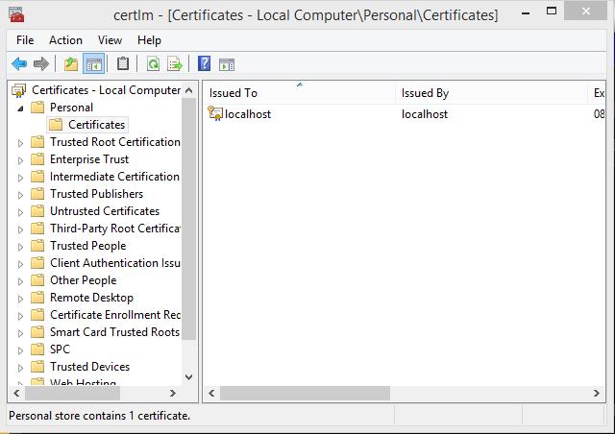Click the Up one level folder icon
Viewport: 615px width, 434px height.
coord(70,64)
